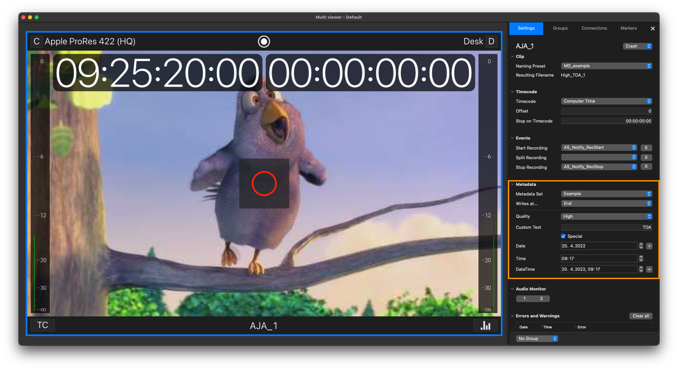Viewport: 678px width, 370px height.
Task: Click the Time column header in errors table
Action: click(547, 327)
